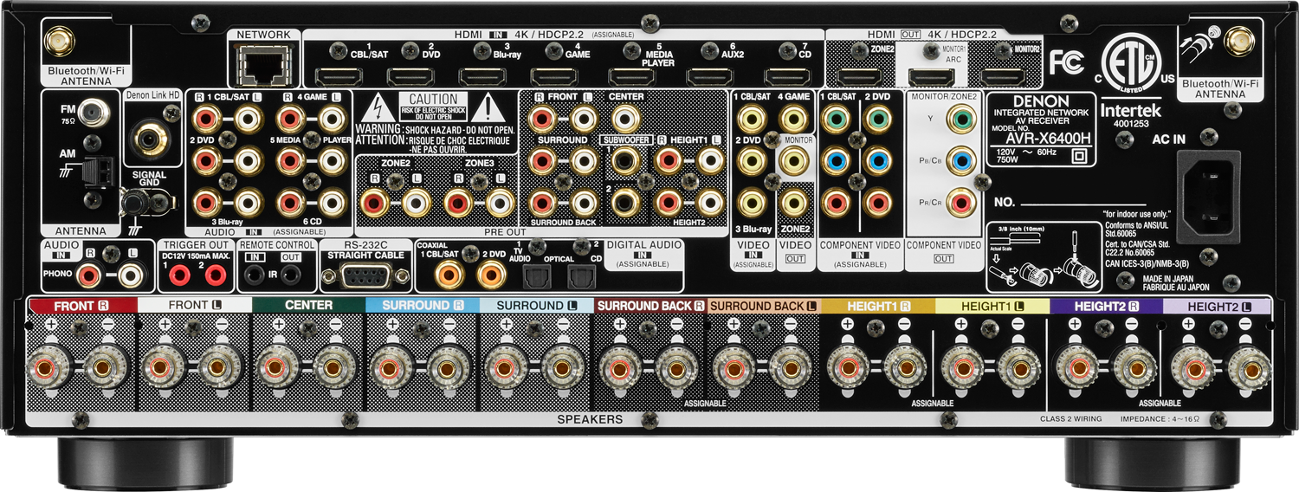1299x492 pixels.
Task: Click the SIGNAL GND terminal
Action: pyautogui.click(x=132, y=203)
